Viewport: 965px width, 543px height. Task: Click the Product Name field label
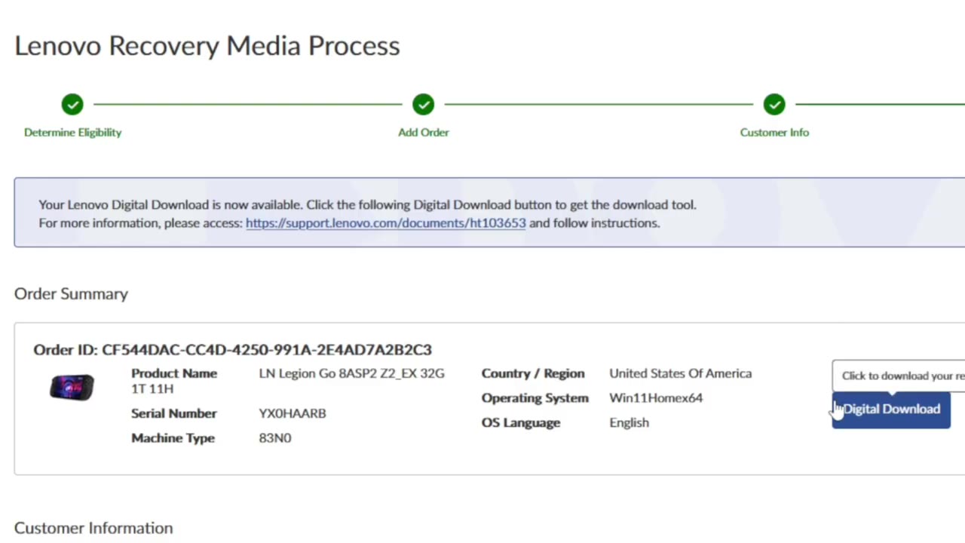174,373
